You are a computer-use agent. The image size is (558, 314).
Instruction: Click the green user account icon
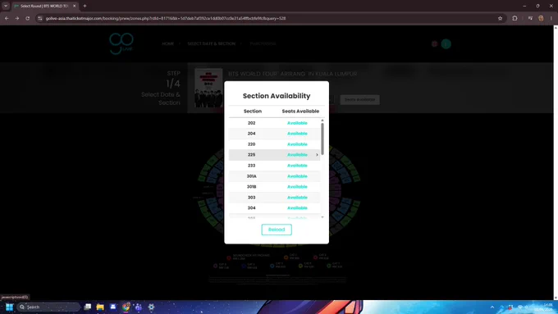pyautogui.click(x=446, y=43)
